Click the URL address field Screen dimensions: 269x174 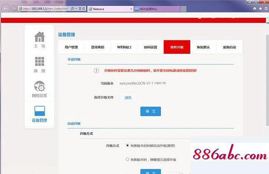tap(45, 8)
